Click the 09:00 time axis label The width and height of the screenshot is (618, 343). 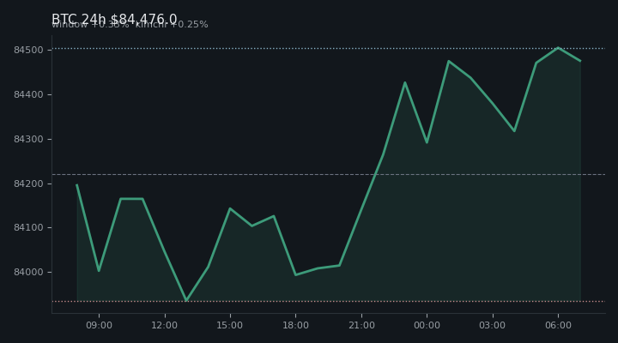pyautogui.click(x=99, y=325)
